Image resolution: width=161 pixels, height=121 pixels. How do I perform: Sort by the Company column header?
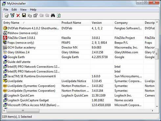[x=128, y=23]
